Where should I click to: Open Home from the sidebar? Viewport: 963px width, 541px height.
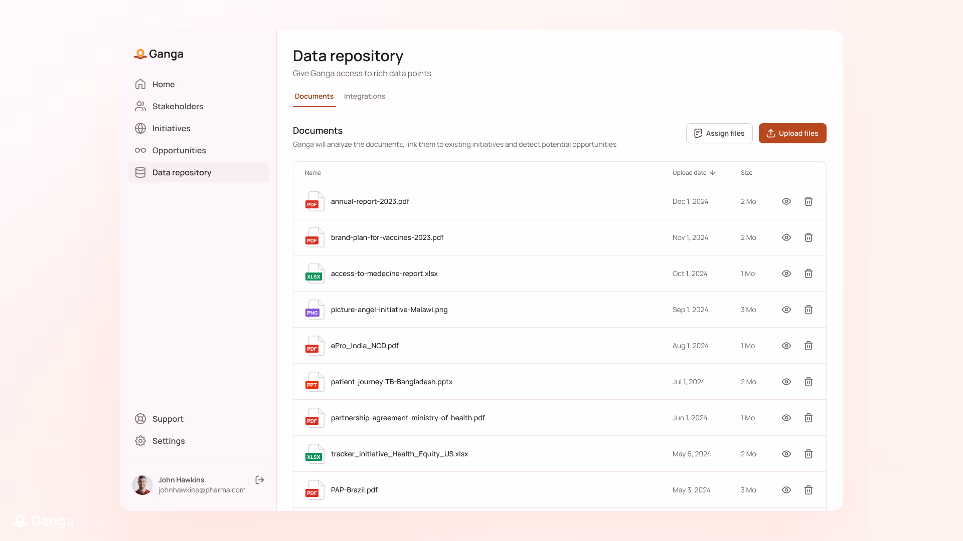point(164,84)
